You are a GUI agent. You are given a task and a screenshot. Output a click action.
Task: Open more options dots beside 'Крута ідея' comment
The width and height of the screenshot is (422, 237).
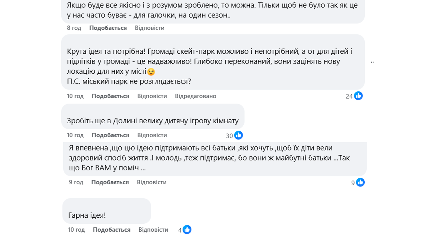point(372,62)
